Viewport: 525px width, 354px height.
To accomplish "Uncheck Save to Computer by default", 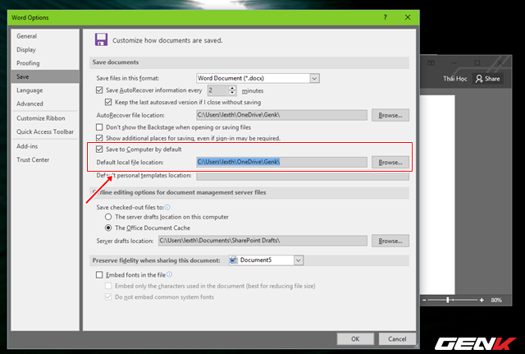I will (x=100, y=150).
